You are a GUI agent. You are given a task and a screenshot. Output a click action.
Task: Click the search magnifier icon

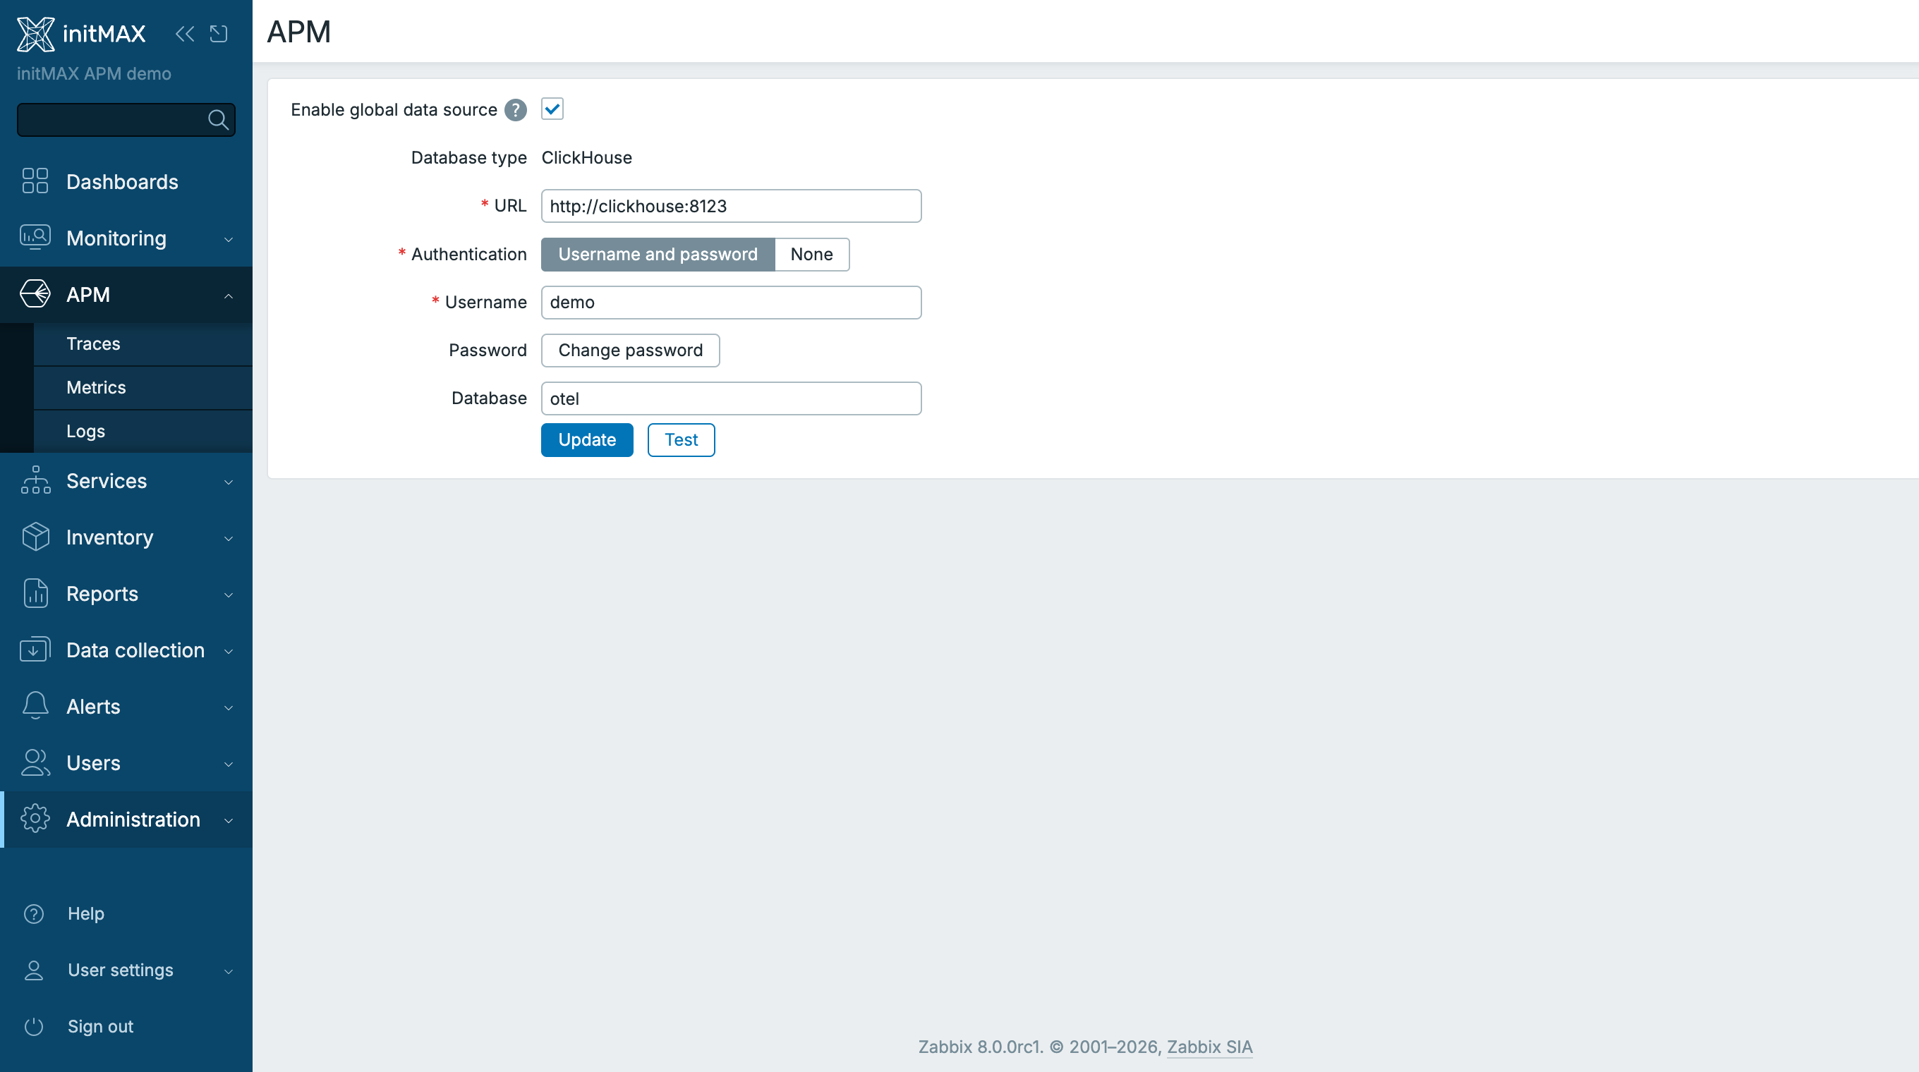(218, 120)
